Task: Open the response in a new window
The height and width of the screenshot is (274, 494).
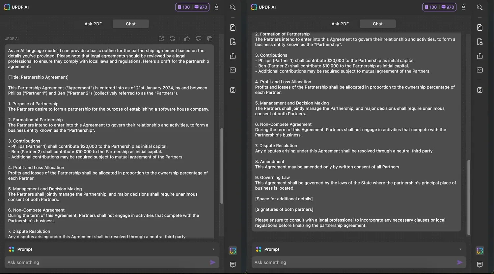Action: [161, 39]
